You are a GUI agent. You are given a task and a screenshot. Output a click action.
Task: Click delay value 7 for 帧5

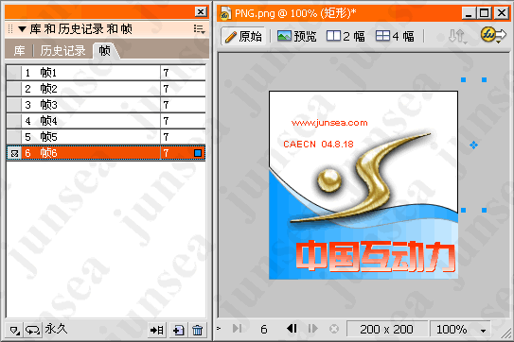pos(167,137)
